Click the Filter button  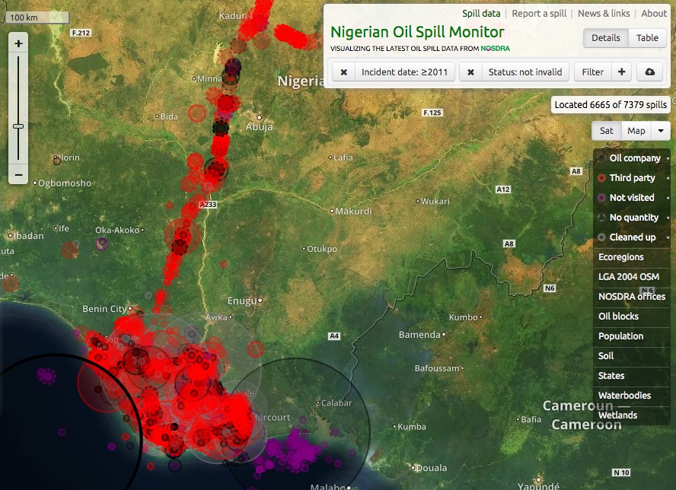[x=592, y=72]
